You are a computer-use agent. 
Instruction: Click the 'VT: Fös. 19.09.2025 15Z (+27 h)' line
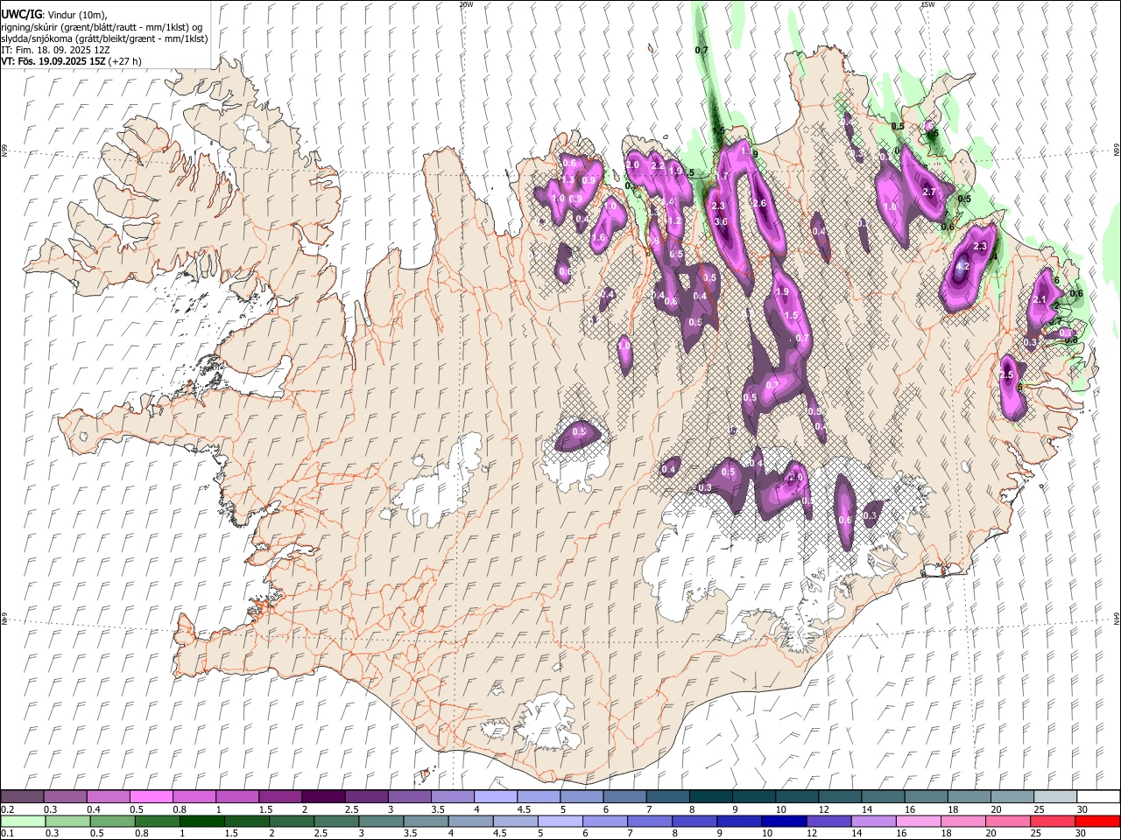click(71, 61)
